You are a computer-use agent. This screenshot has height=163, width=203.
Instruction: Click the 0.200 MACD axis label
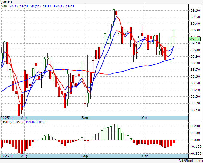tap(196, 126)
